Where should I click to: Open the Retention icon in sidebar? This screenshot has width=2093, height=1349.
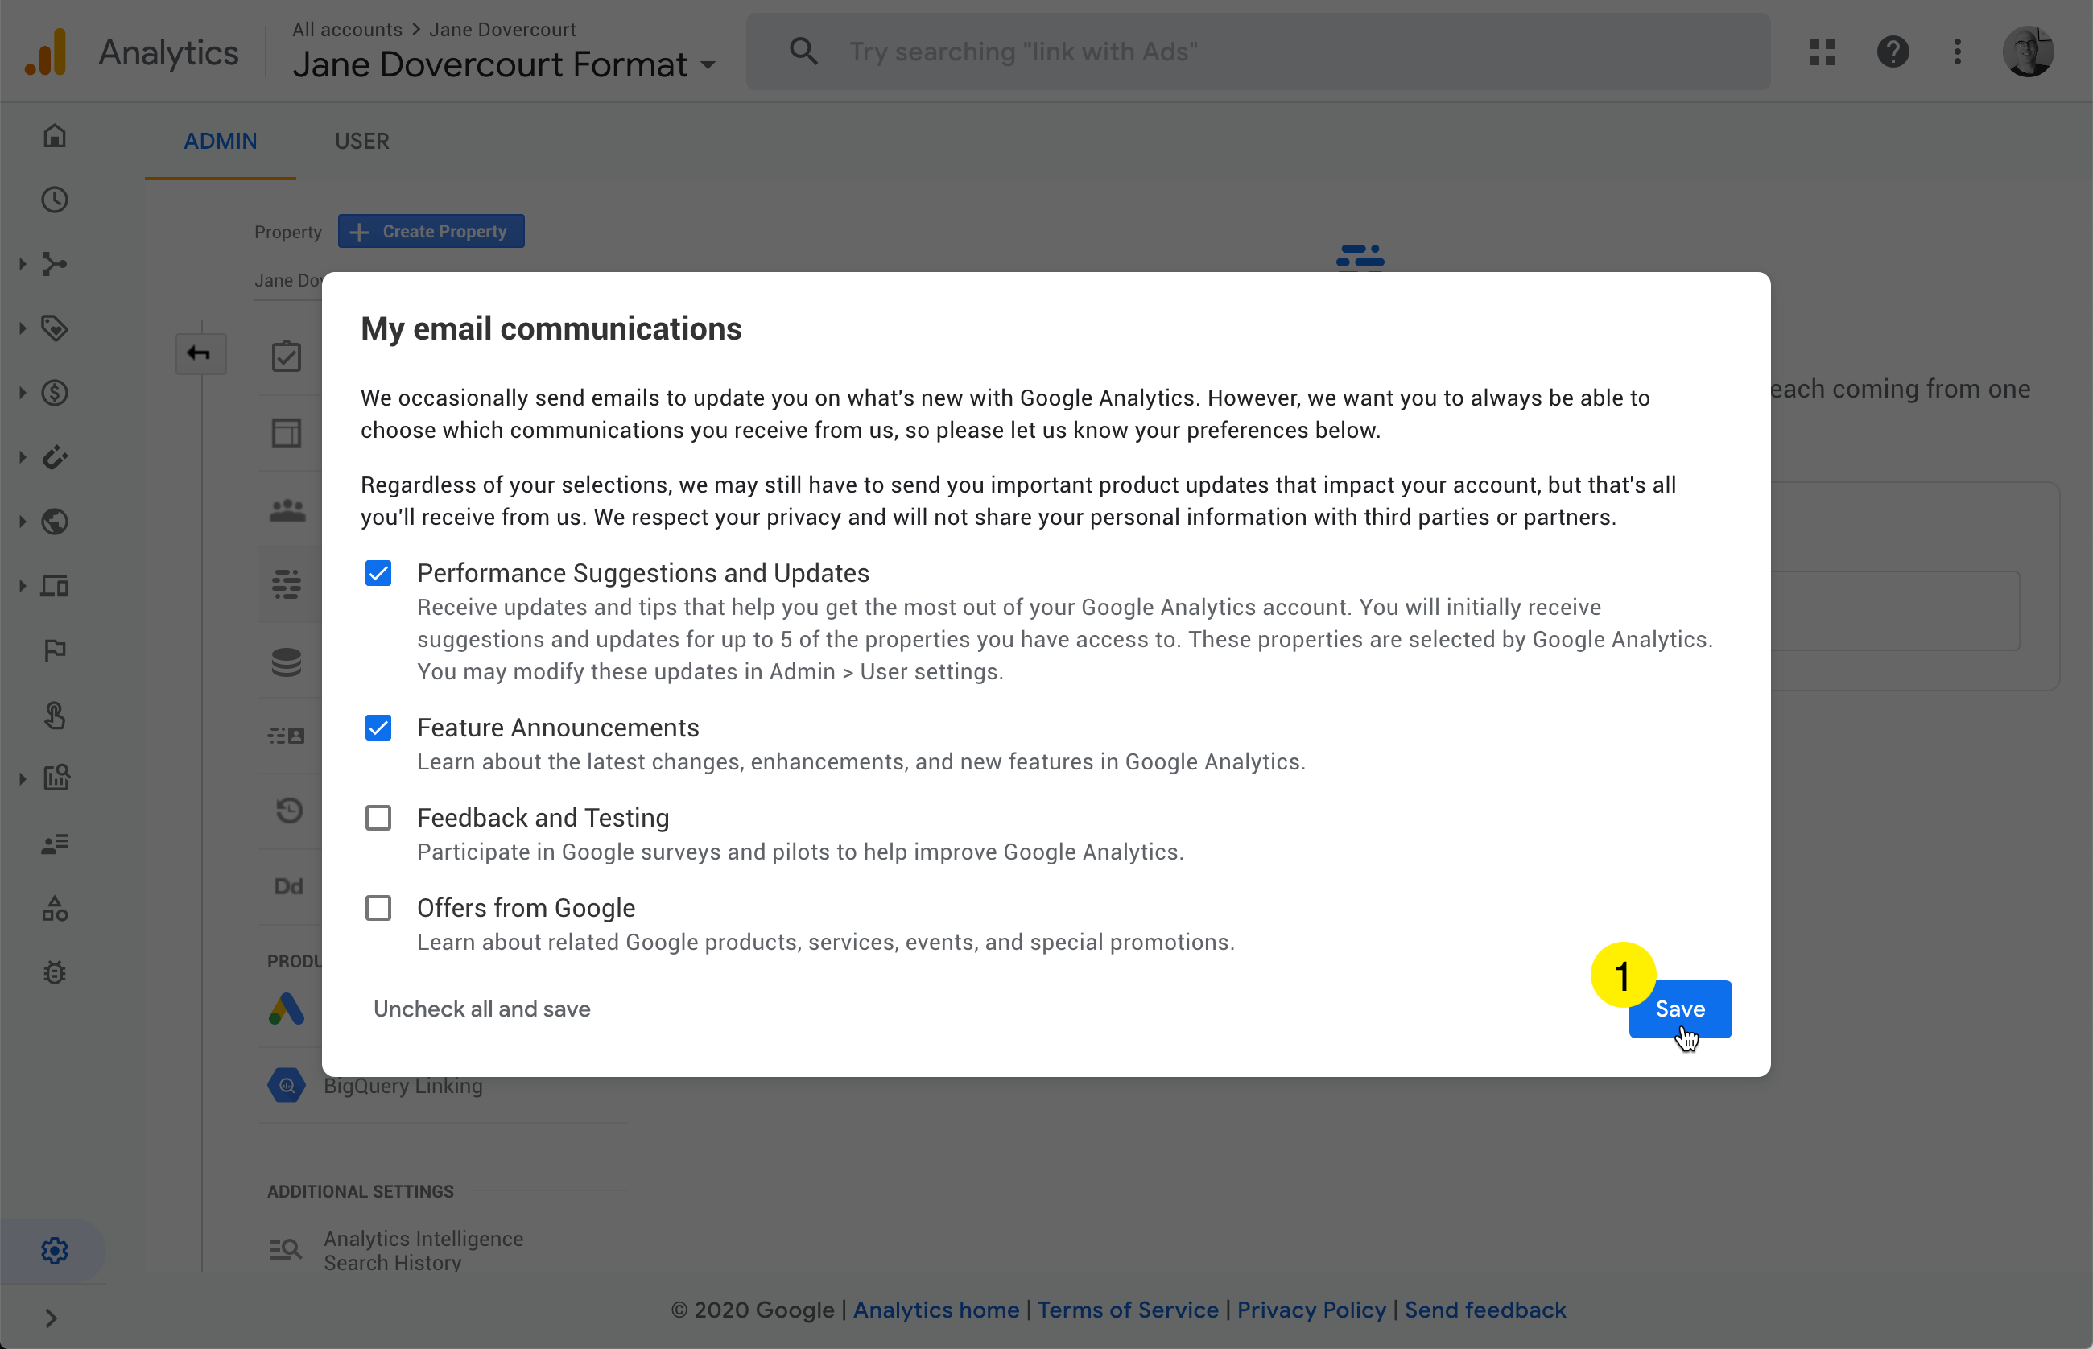tap(54, 457)
